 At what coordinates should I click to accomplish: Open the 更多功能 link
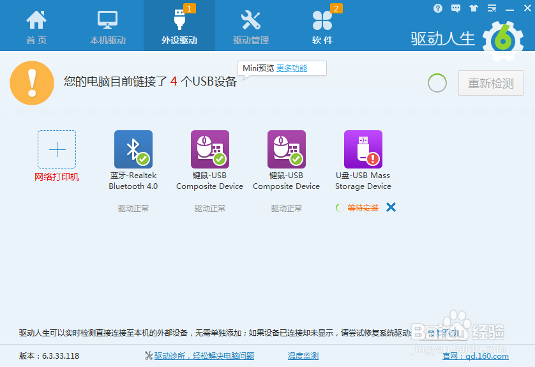coord(292,68)
